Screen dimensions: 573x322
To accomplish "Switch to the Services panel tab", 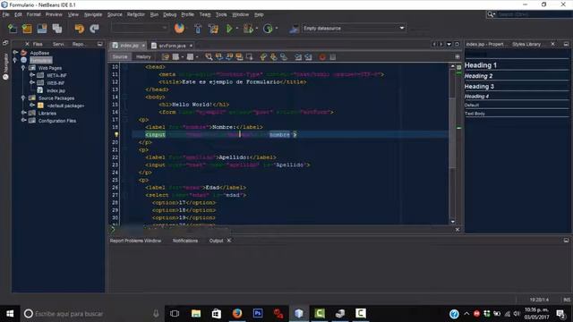I will (x=58, y=44).
